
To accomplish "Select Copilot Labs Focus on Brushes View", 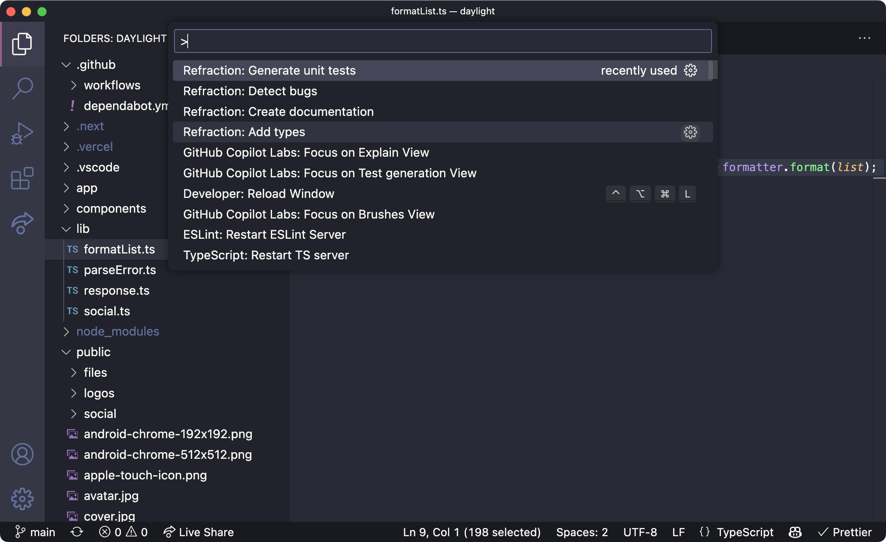I will coord(443,214).
